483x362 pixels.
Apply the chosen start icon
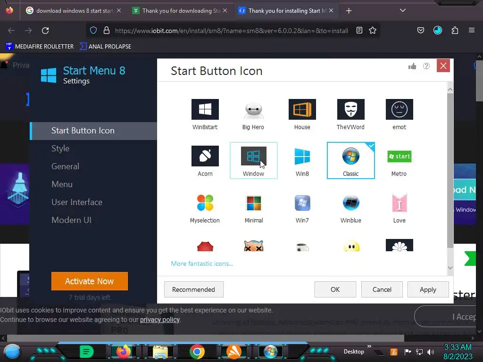point(428,289)
